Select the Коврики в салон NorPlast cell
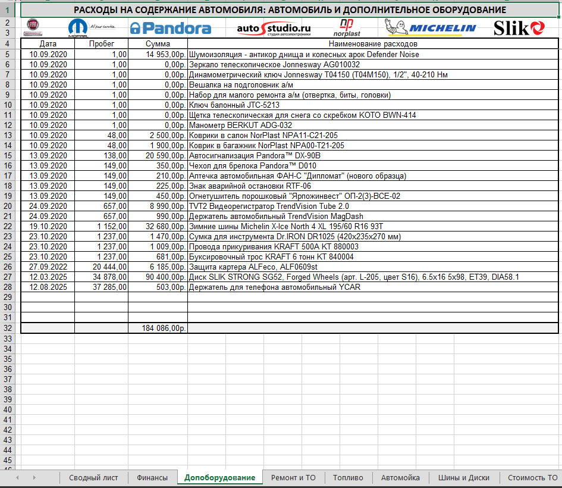 (373, 136)
